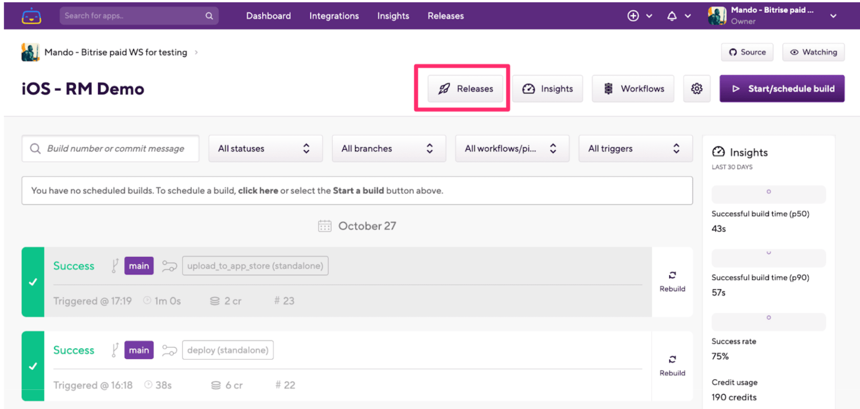Image resolution: width=860 pixels, height=409 pixels.
Task: Click the workflow icon next to upload_to_app_store
Action: tap(169, 266)
